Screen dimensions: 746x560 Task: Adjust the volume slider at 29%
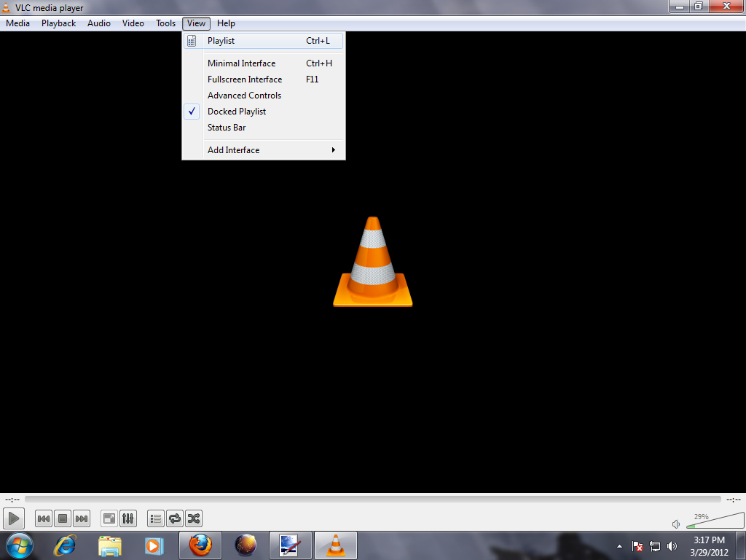click(x=715, y=521)
